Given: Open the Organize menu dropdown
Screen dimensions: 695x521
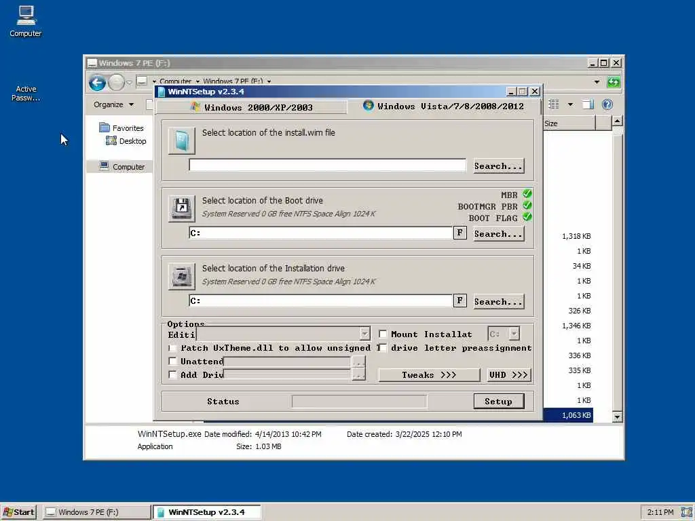Looking at the screenshot, I should pos(113,104).
